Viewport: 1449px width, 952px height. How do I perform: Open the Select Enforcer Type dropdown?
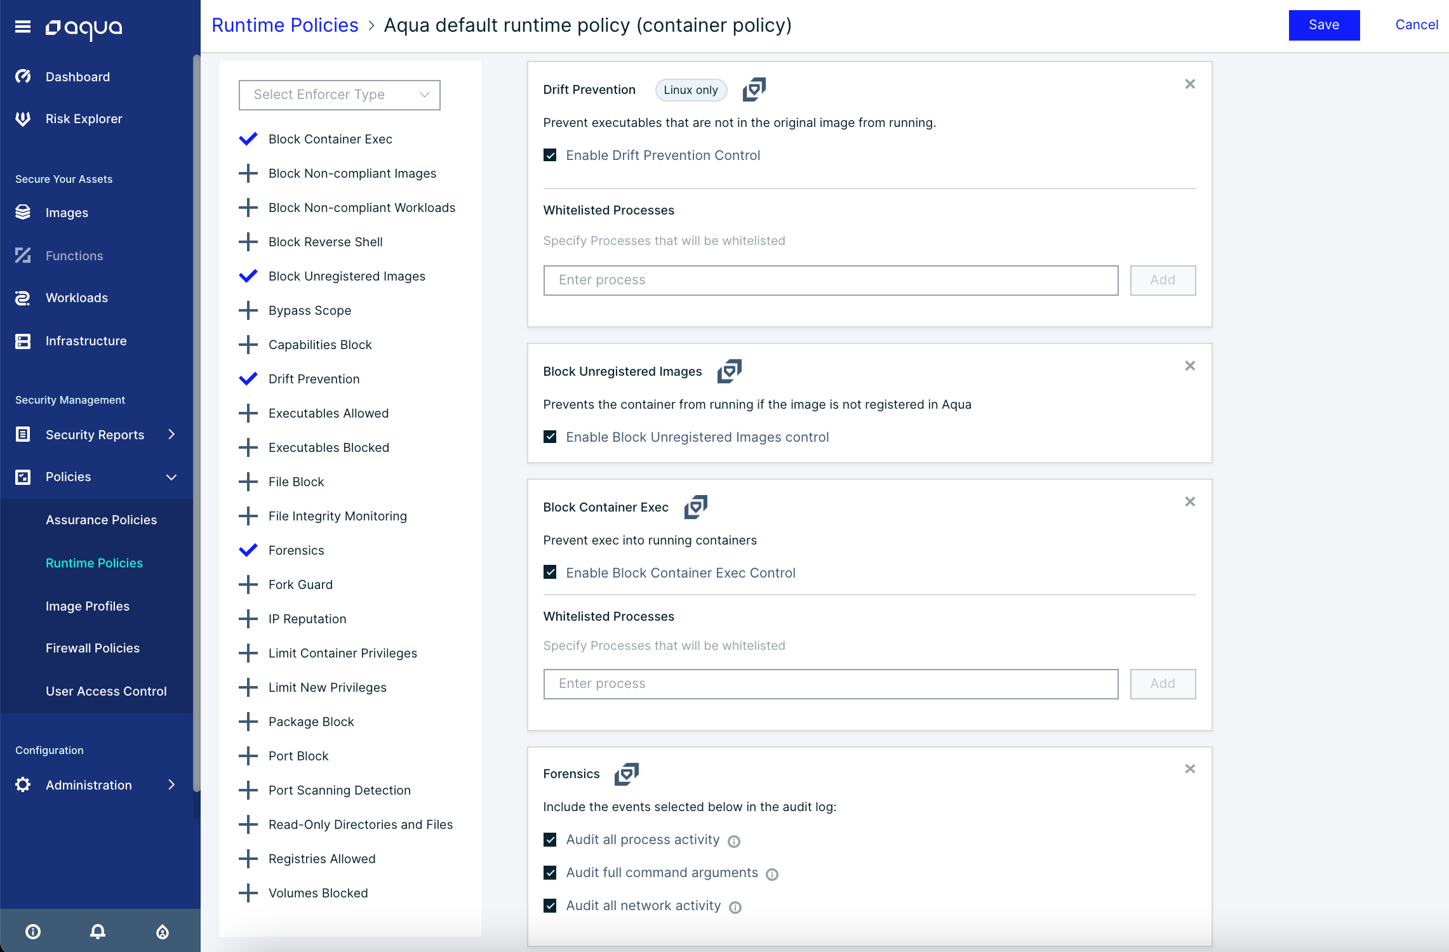[340, 95]
